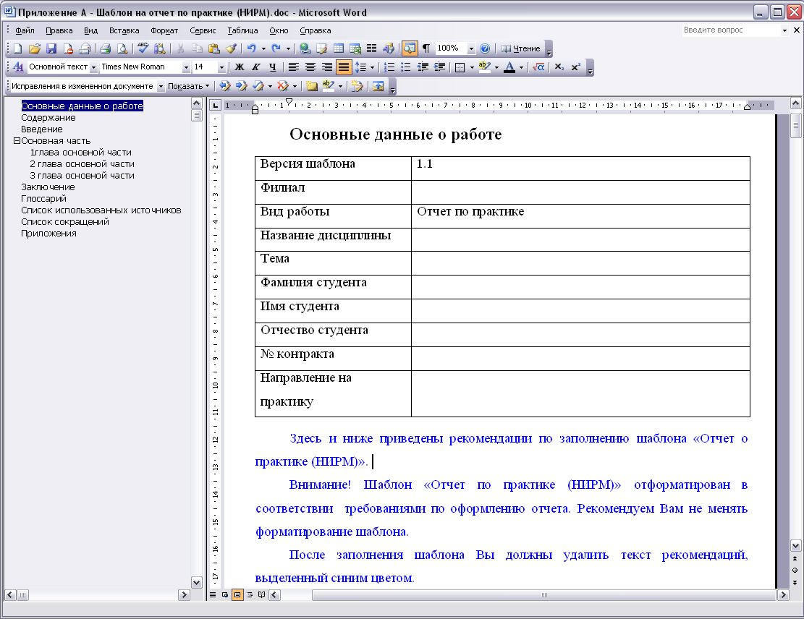804x619 pixels.
Task: Align text to the left
Action: pyautogui.click(x=293, y=67)
